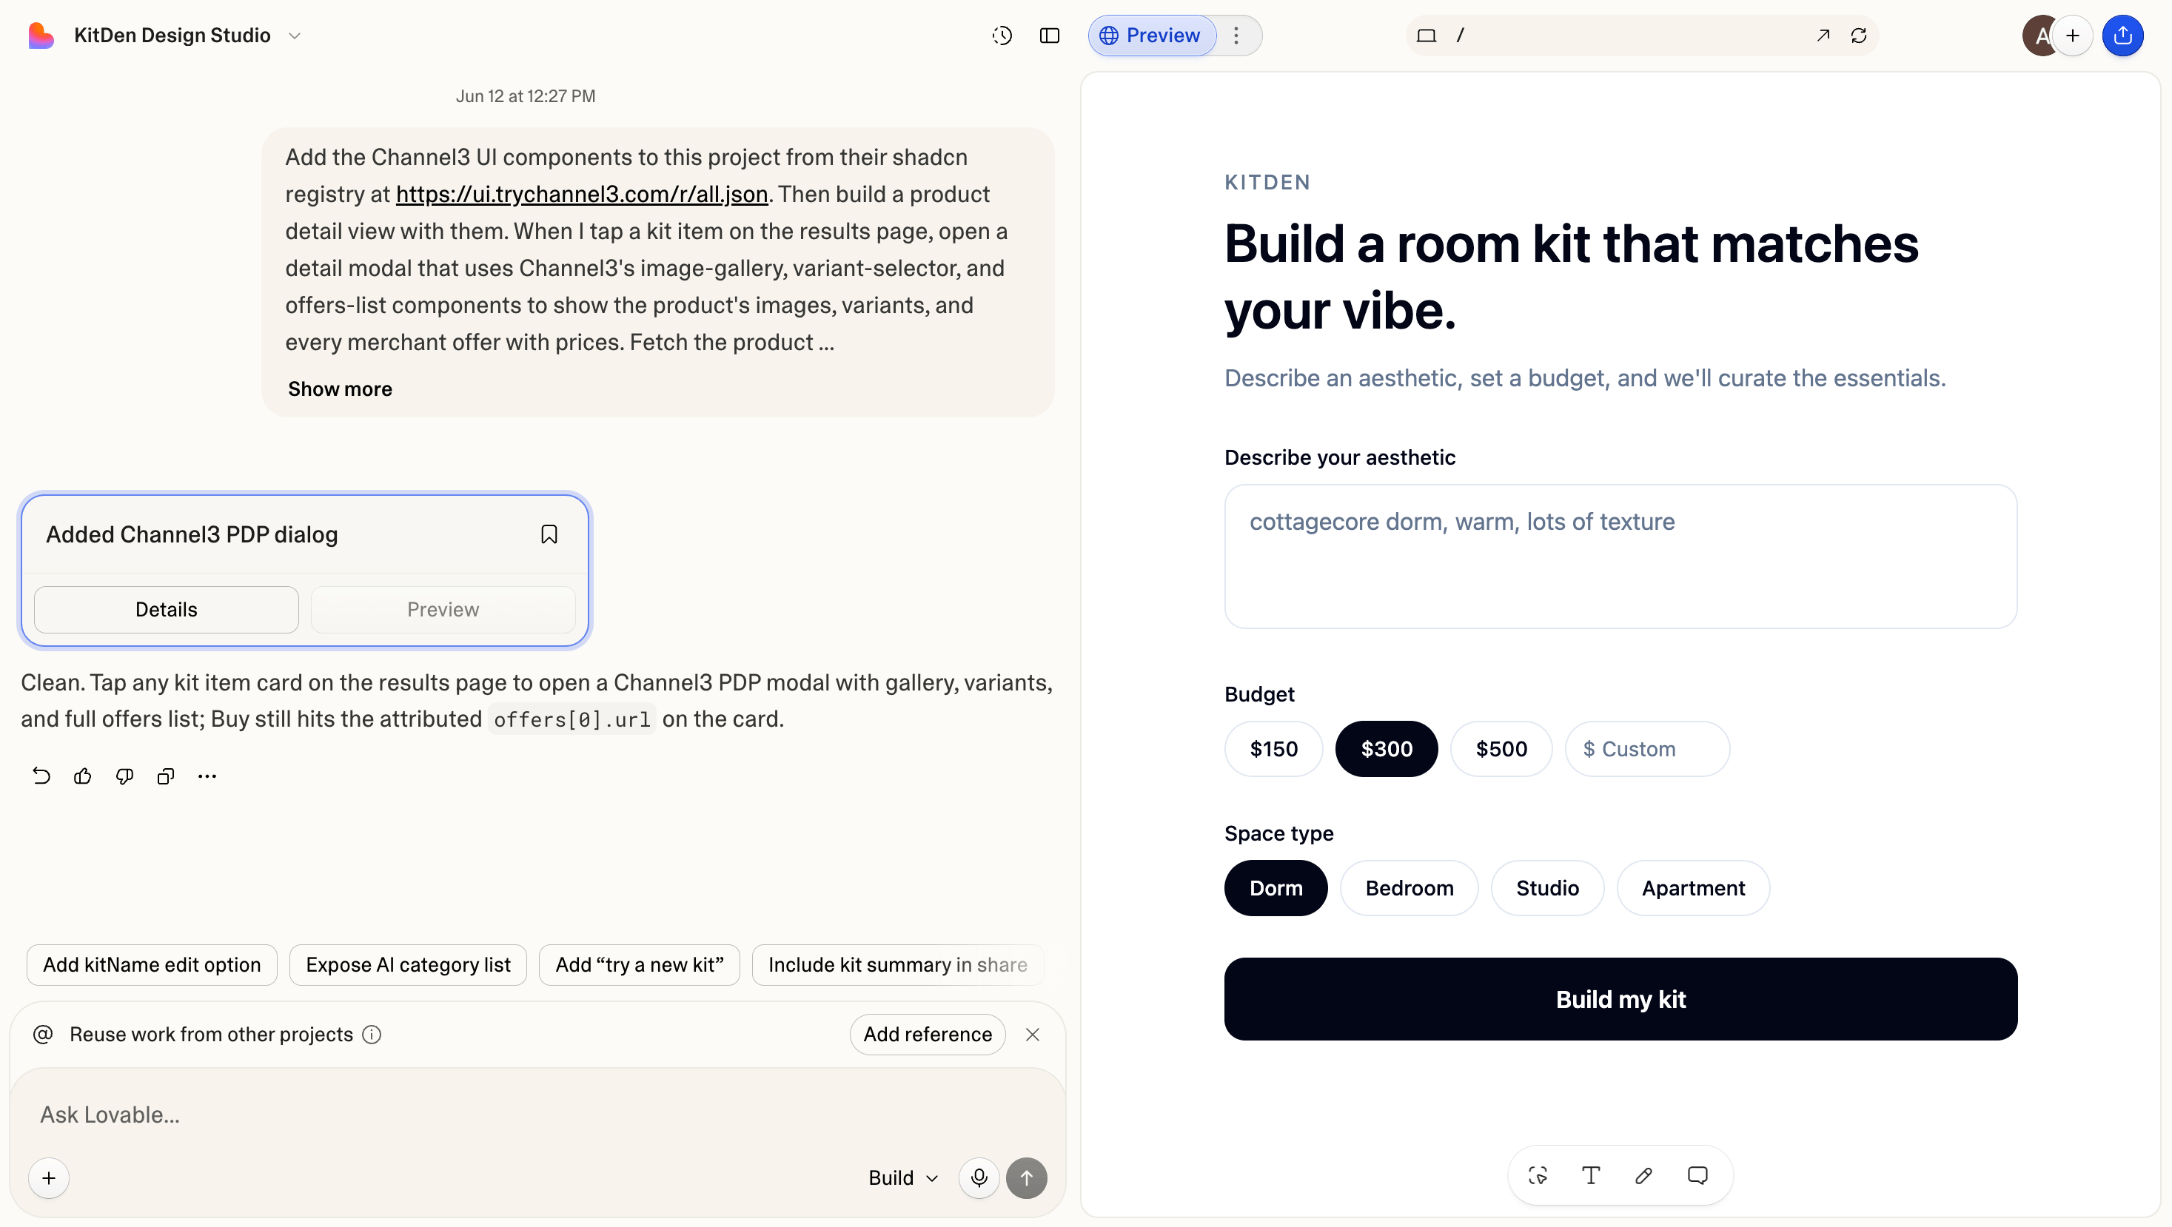Viewport: 2172px width, 1227px height.
Task: Click the blue publish share icon
Action: pyautogui.click(x=2122, y=36)
